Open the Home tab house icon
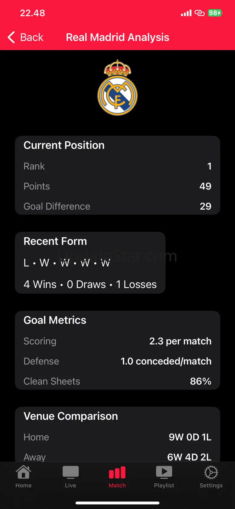 (23, 473)
